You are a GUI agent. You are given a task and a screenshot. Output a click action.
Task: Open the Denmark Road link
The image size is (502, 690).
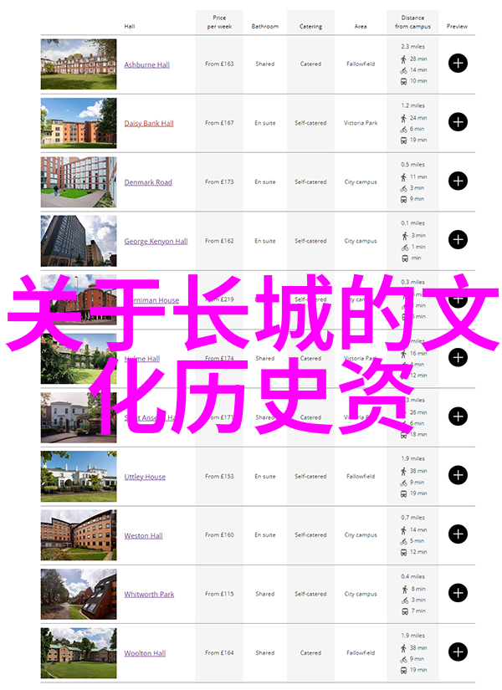148,182
